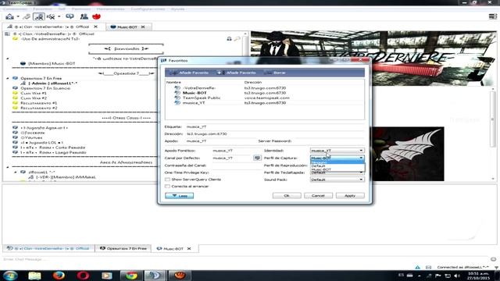This screenshot has height=281, width=500.
Task: Click the red flame toolbar icon
Action: (x=96, y=16)
